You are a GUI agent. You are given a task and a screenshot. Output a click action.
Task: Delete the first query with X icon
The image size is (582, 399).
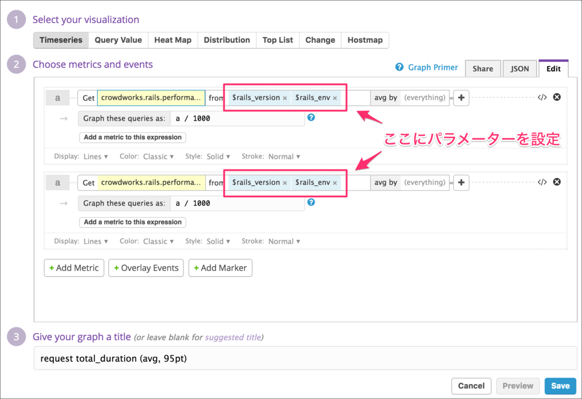[x=557, y=97]
